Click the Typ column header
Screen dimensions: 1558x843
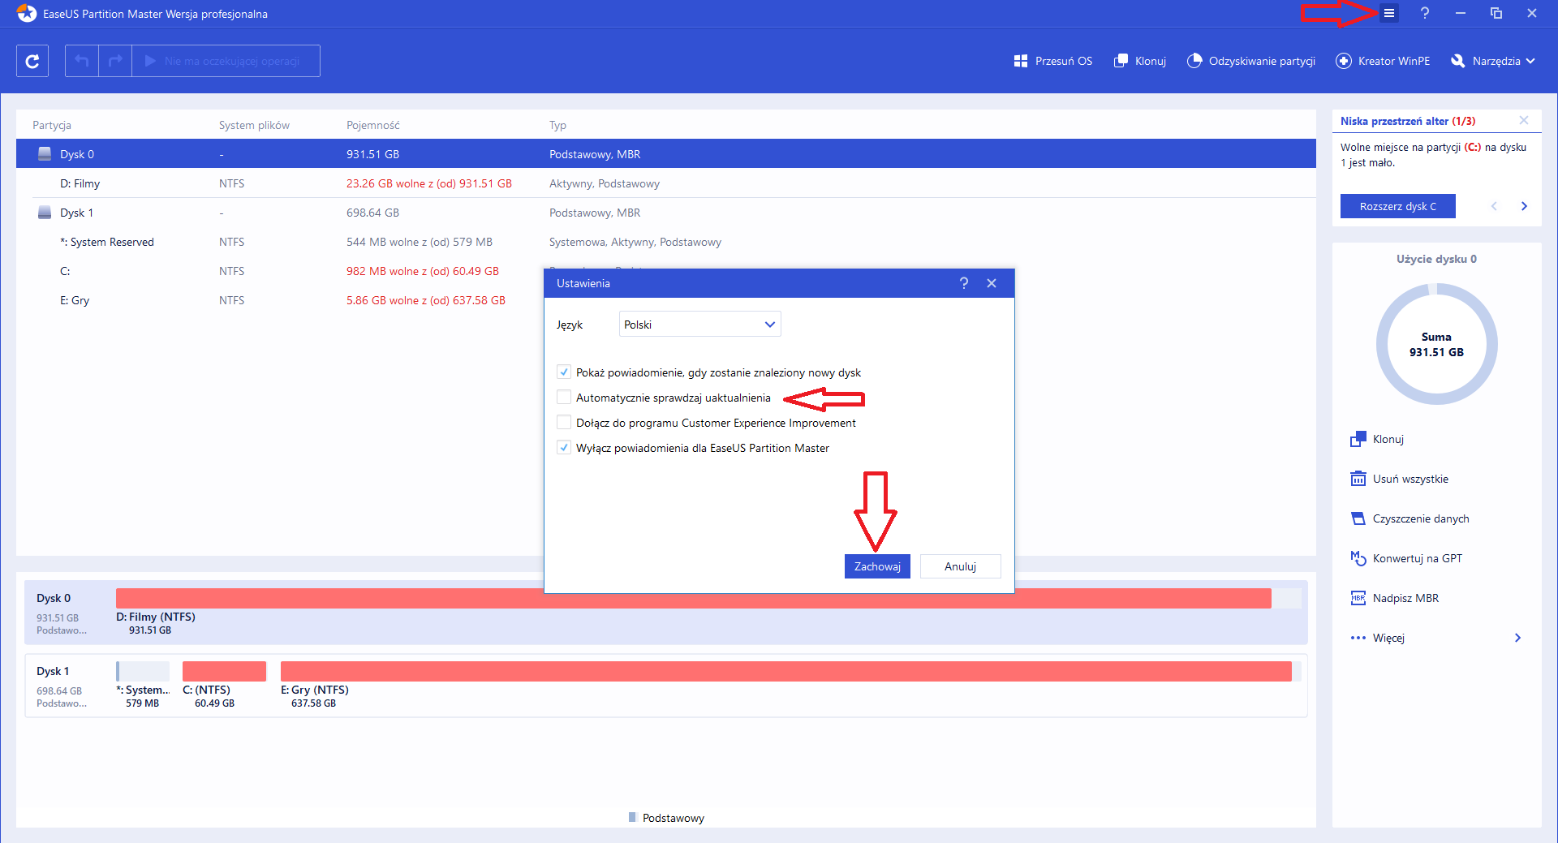557,125
